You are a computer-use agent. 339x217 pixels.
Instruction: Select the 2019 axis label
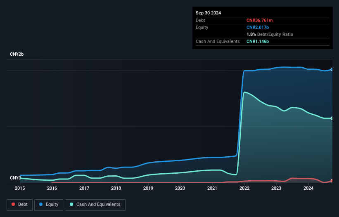click(148, 188)
